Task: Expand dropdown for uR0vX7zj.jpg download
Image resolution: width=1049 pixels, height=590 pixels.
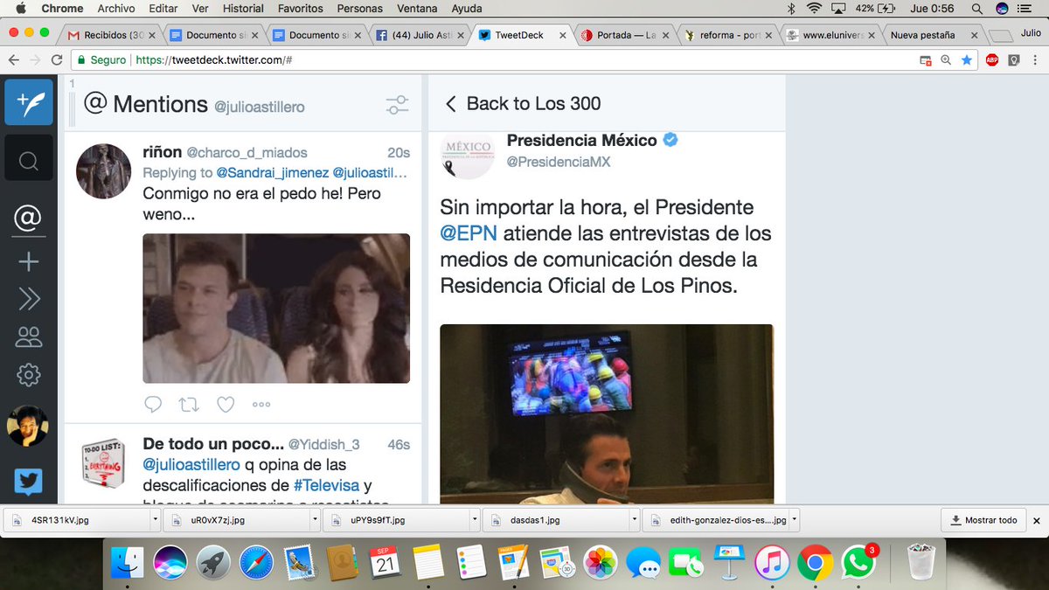Action: point(315,519)
